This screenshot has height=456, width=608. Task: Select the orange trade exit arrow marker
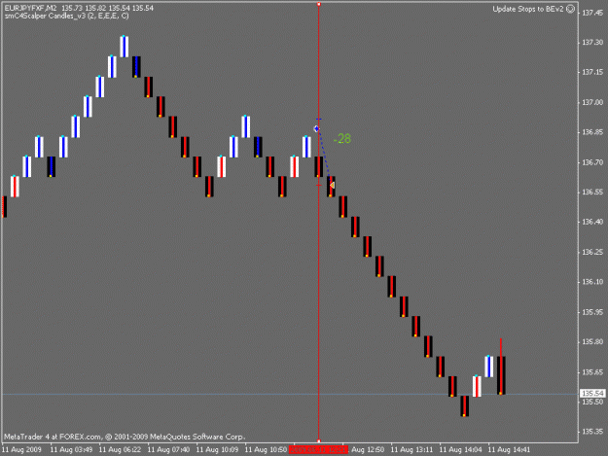pos(332,186)
